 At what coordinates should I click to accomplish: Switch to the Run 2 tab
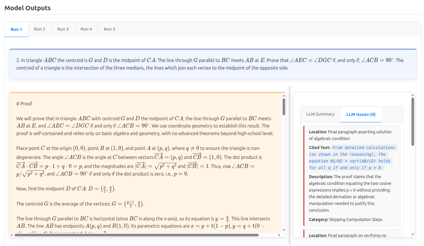40,29
